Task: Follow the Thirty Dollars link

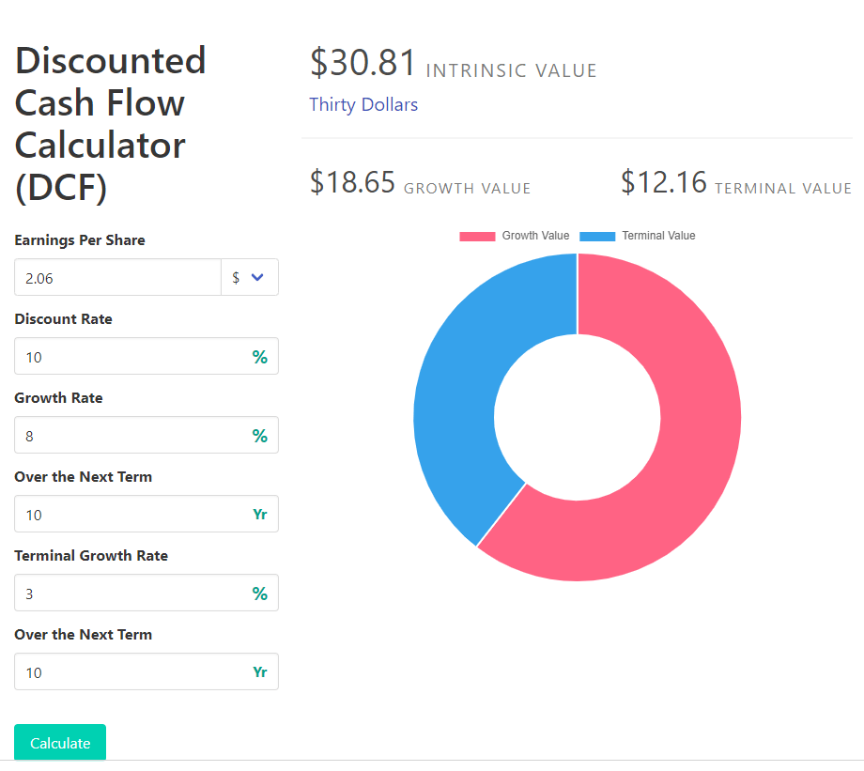Action: 363,104
